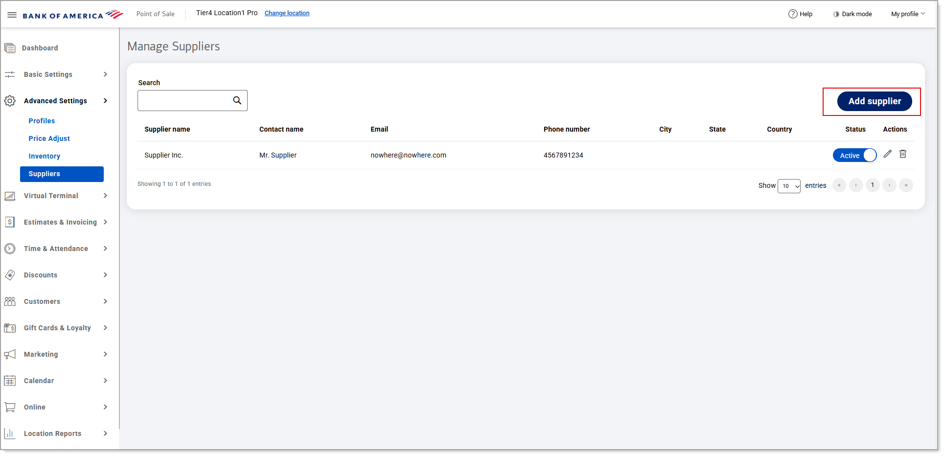Click the Basic Settings sliders icon
The width and height of the screenshot is (944, 456).
pos(10,74)
